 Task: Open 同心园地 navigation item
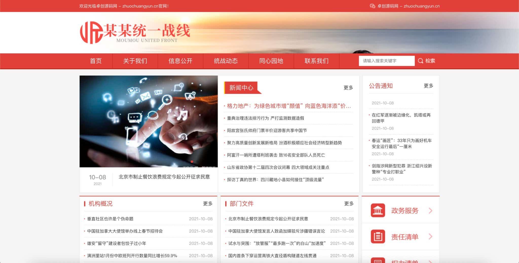coord(271,61)
